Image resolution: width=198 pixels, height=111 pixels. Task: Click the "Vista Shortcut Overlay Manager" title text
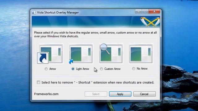pos(58,12)
